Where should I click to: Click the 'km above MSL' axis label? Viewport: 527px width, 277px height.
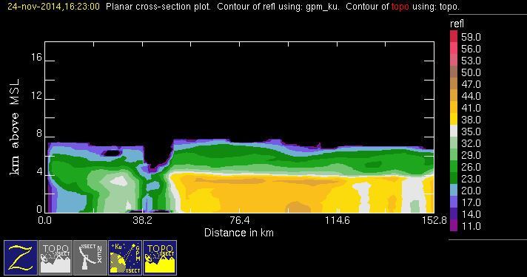15,127
